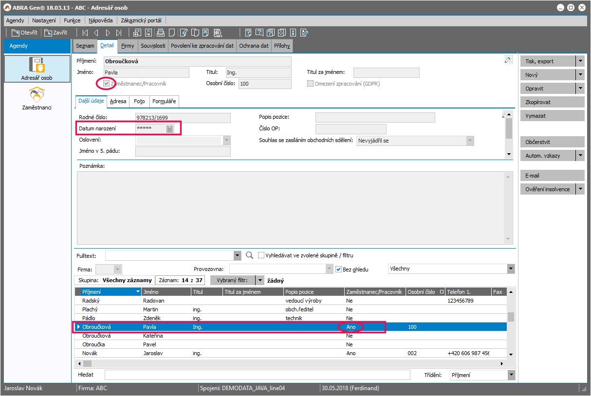Go to first record navigation arrow
The height and width of the screenshot is (396, 591).
click(85, 33)
